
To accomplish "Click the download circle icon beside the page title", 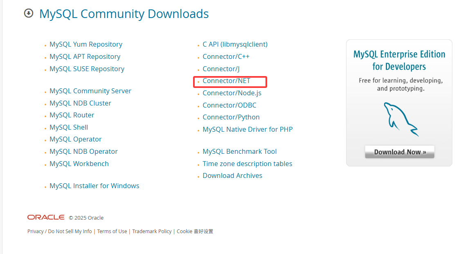I will pos(29,13).
